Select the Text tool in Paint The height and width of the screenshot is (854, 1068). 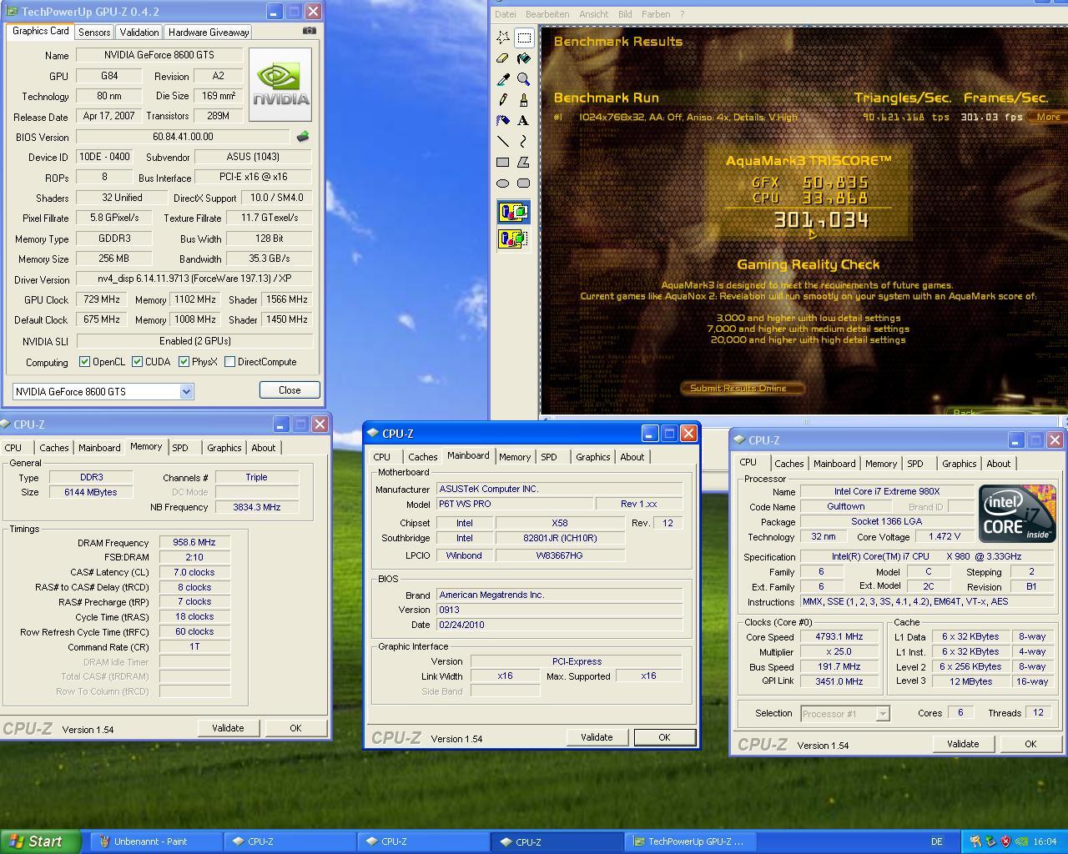(524, 121)
